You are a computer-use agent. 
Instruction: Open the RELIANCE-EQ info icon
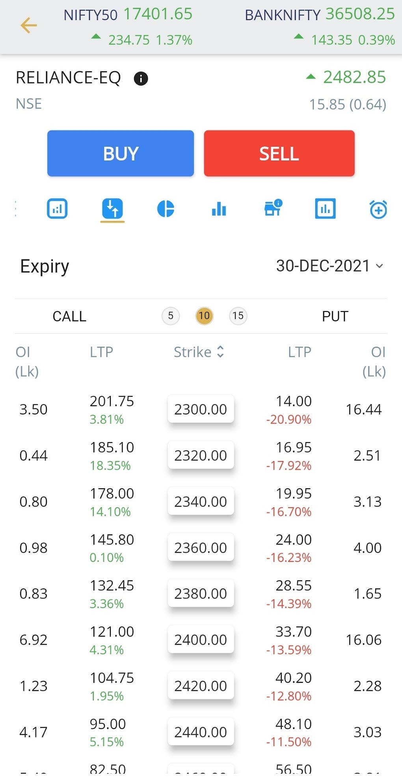pyautogui.click(x=141, y=78)
